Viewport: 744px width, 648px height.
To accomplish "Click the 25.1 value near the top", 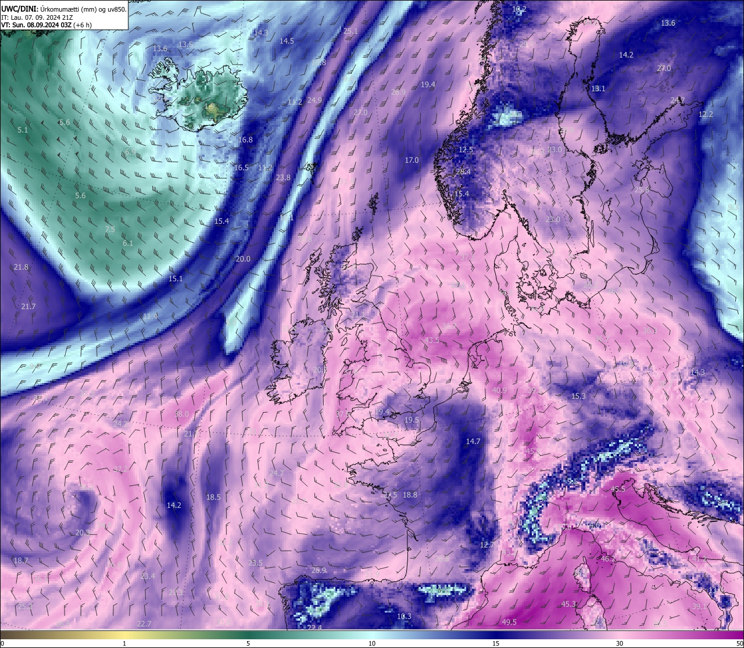I will click(x=350, y=31).
